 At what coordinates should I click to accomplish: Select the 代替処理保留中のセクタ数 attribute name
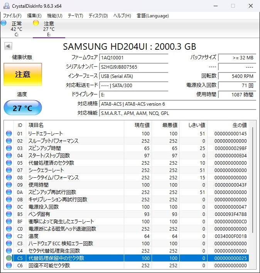(x=56, y=258)
